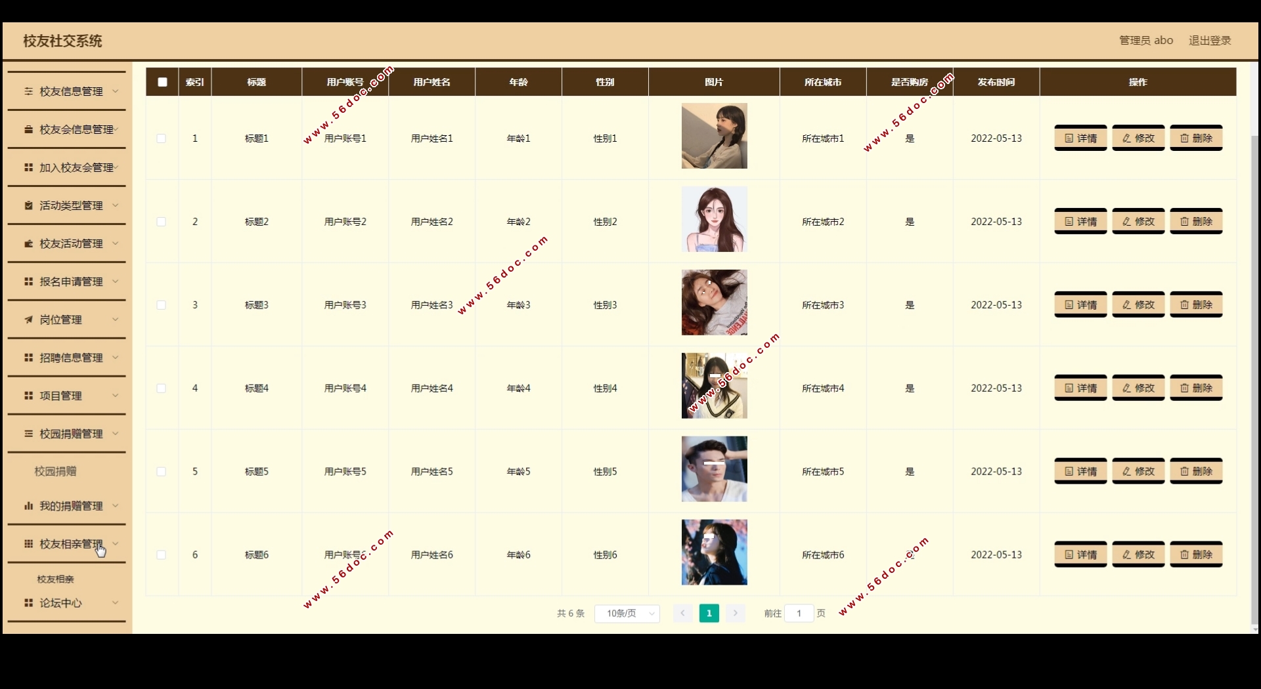The height and width of the screenshot is (689, 1261).
Task: Open the 10条/页 page size dropdown
Action: click(x=627, y=614)
